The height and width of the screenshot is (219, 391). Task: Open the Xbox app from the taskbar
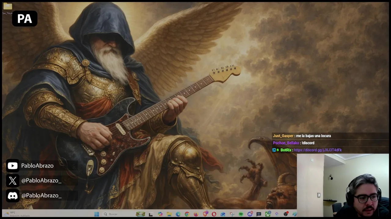(x=268, y=214)
